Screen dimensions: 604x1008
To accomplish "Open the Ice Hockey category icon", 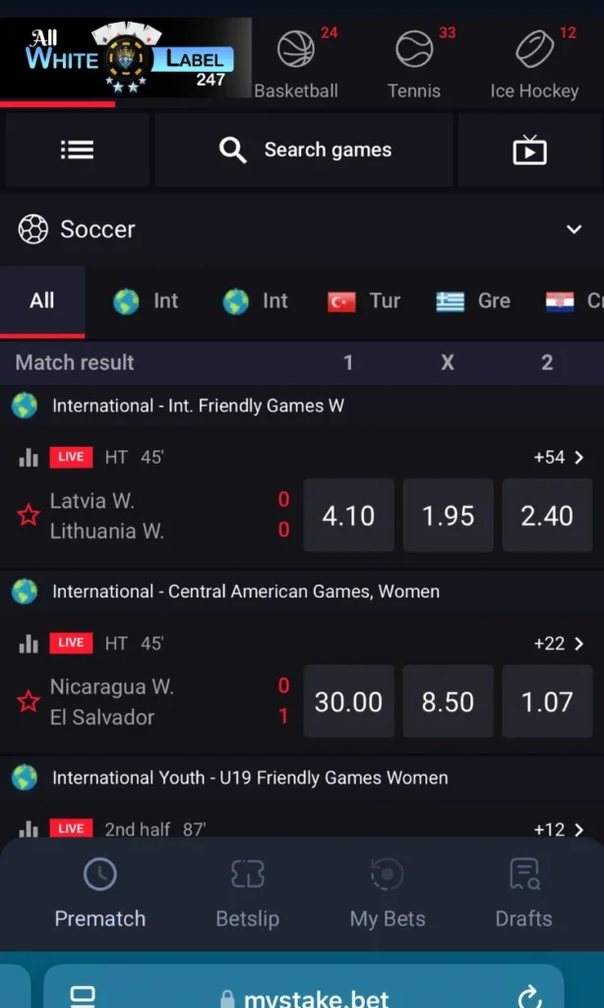I will [x=534, y=49].
